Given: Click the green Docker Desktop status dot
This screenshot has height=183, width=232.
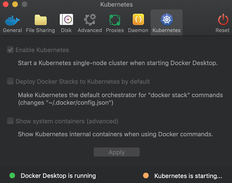Looking at the screenshot, I should [x=12, y=176].
